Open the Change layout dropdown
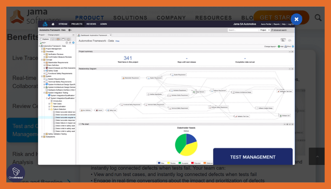This screenshot has width=331, height=189. click(270, 46)
